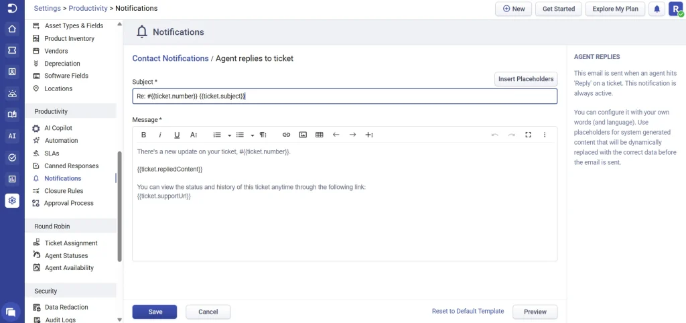Insert an ordered list
The height and width of the screenshot is (323, 686).
click(x=217, y=135)
